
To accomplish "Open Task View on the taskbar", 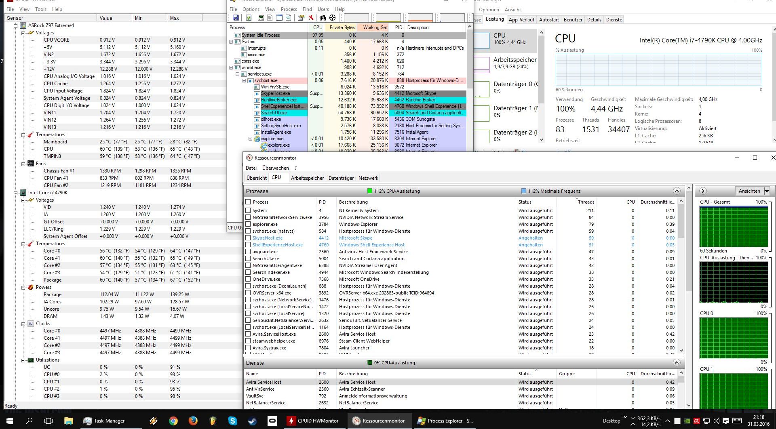I will click(x=48, y=421).
